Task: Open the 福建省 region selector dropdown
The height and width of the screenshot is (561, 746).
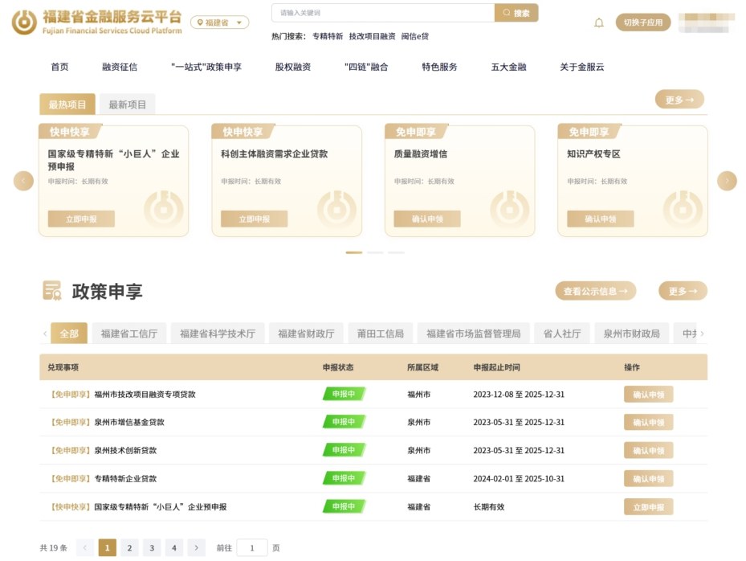Action: pyautogui.click(x=221, y=23)
